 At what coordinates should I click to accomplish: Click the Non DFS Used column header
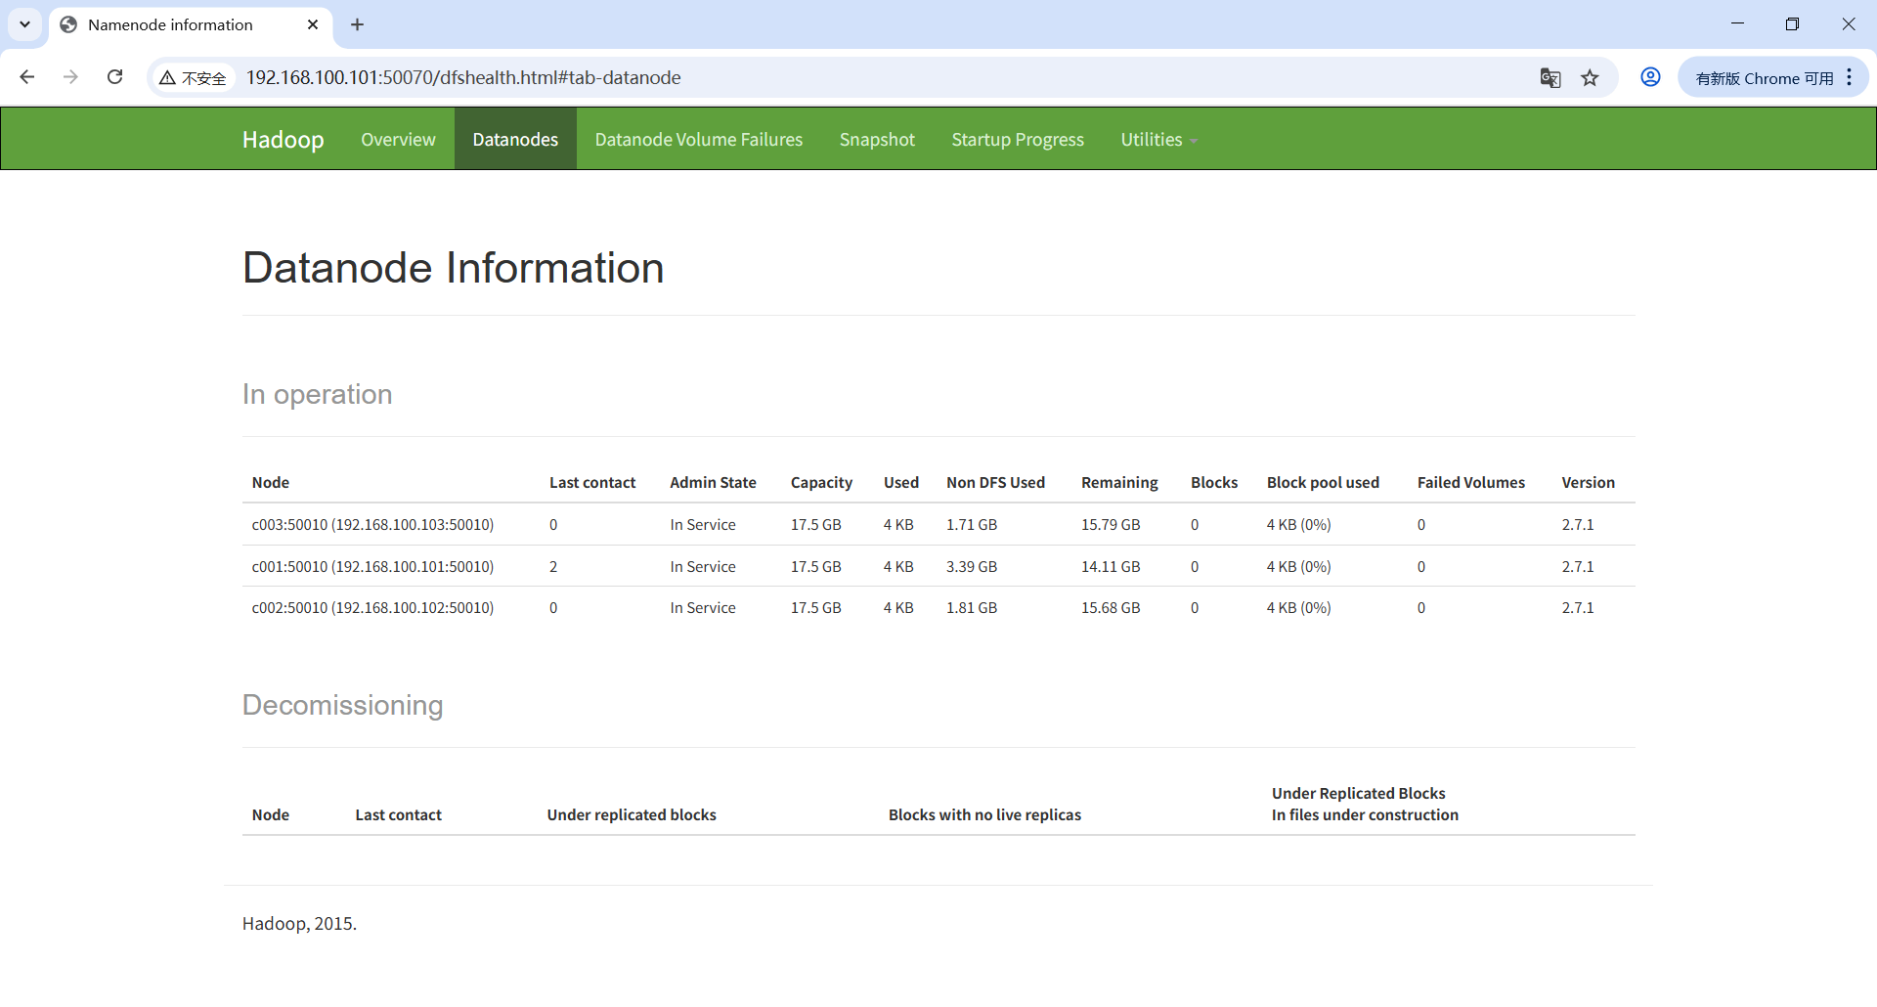coord(995,483)
